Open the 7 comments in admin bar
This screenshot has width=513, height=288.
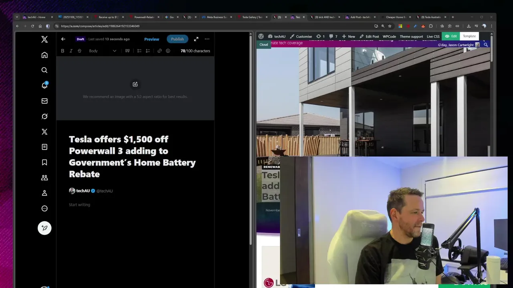pos(333,36)
